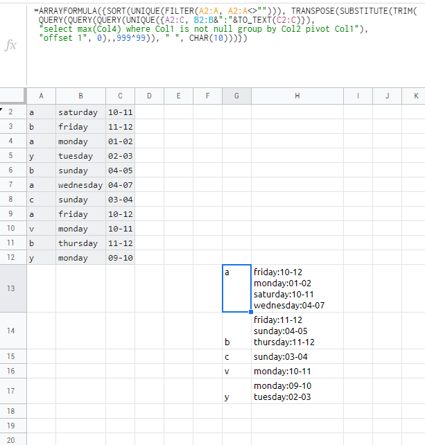425x445 pixels.
Task: Select column D header
Action: [x=149, y=96]
